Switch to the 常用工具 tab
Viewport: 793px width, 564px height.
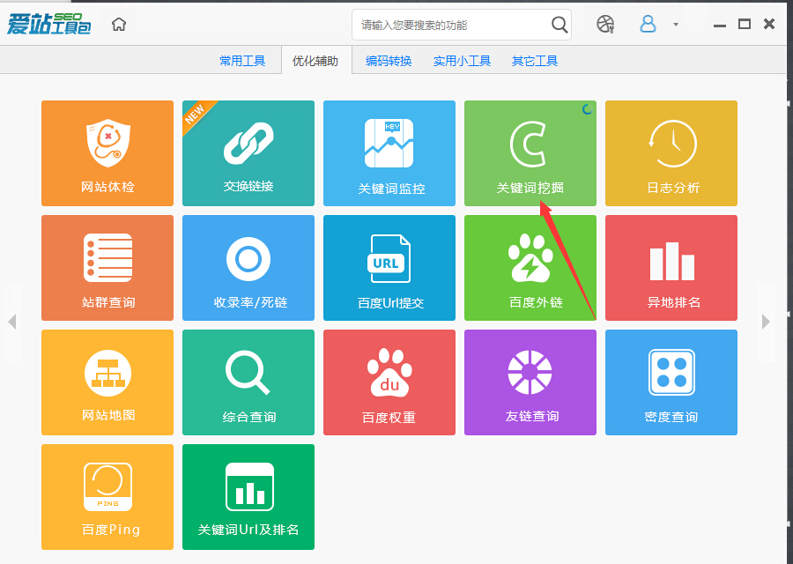(x=242, y=61)
